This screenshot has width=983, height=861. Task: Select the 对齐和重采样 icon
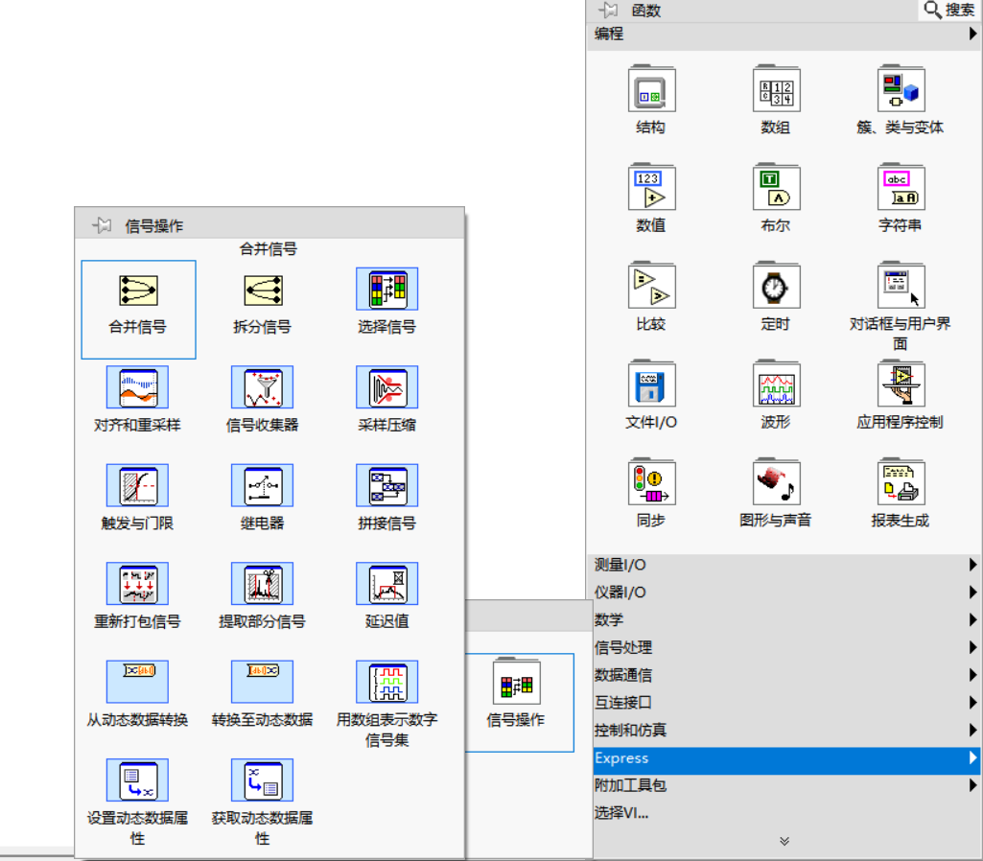(137, 388)
